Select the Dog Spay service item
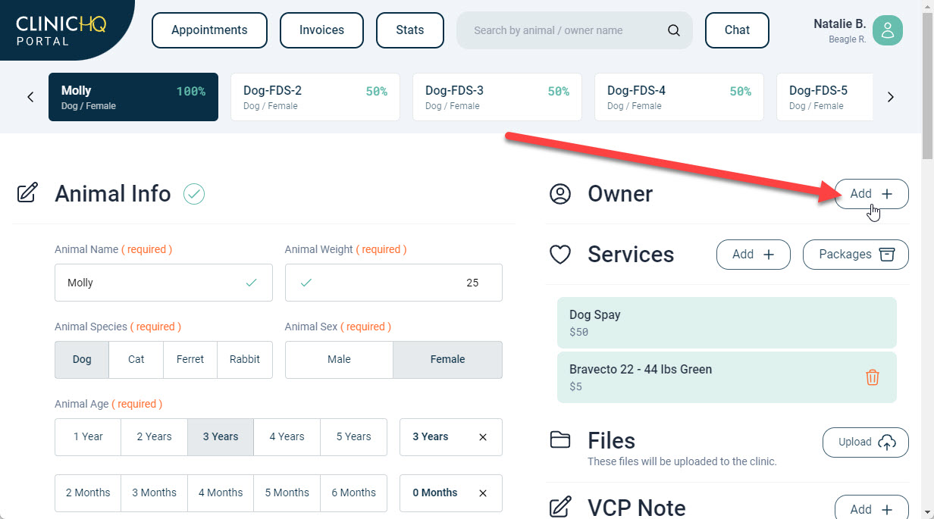Image resolution: width=934 pixels, height=519 pixels. (726, 323)
